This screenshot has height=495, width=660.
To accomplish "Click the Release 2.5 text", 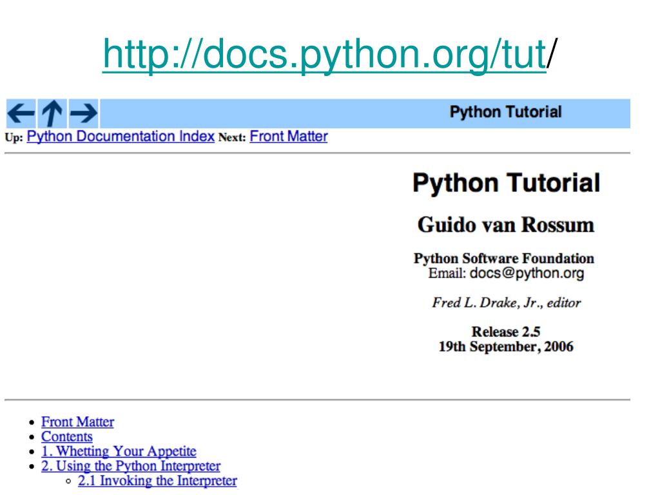I will point(505,332).
